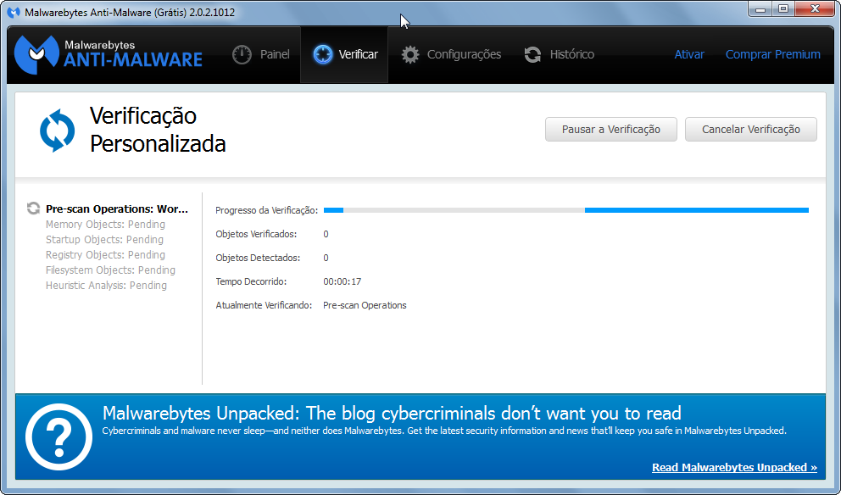Click the Verificar crosshair icon

(x=323, y=55)
